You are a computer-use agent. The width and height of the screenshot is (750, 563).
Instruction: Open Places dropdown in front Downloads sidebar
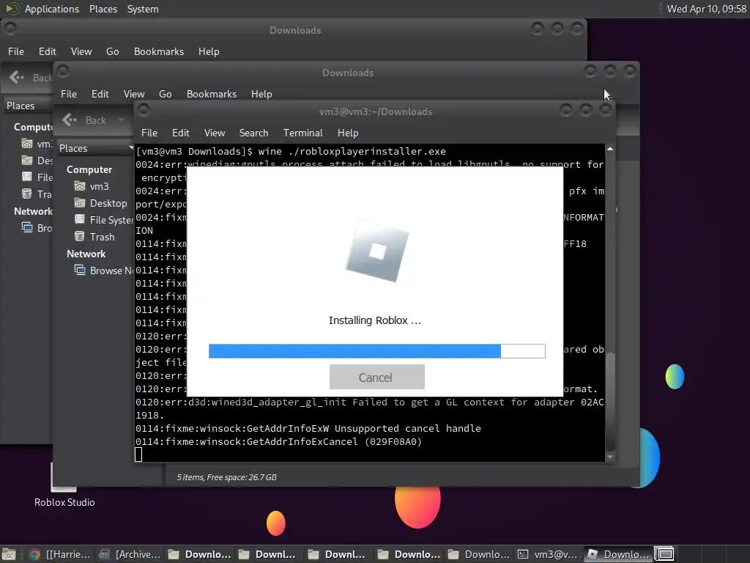96,148
